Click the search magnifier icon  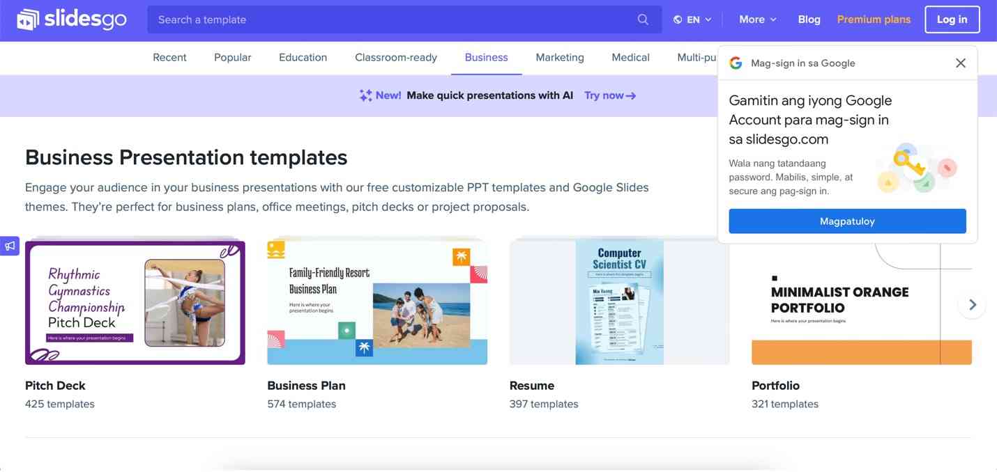(x=643, y=19)
